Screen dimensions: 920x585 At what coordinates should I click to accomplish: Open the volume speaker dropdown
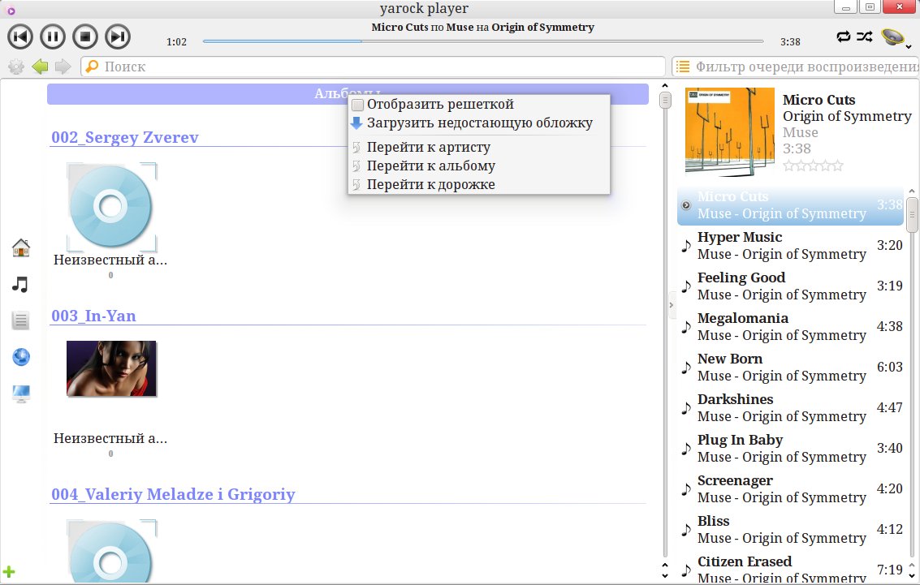[x=895, y=37]
